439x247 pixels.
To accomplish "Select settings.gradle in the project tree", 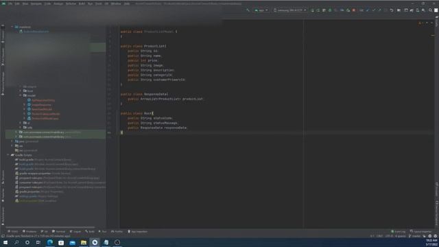I will pyautogui.click(x=36, y=196).
